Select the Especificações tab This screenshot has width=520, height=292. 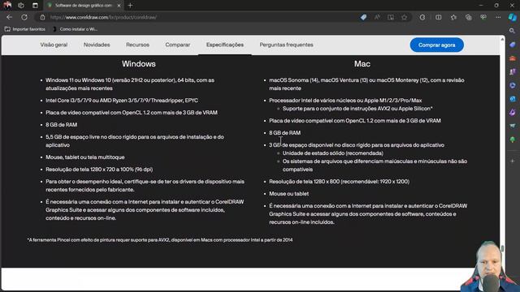point(225,45)
